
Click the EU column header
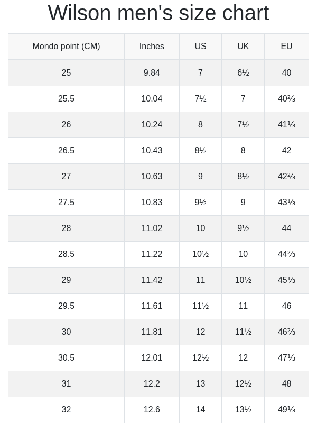point(286,46)
